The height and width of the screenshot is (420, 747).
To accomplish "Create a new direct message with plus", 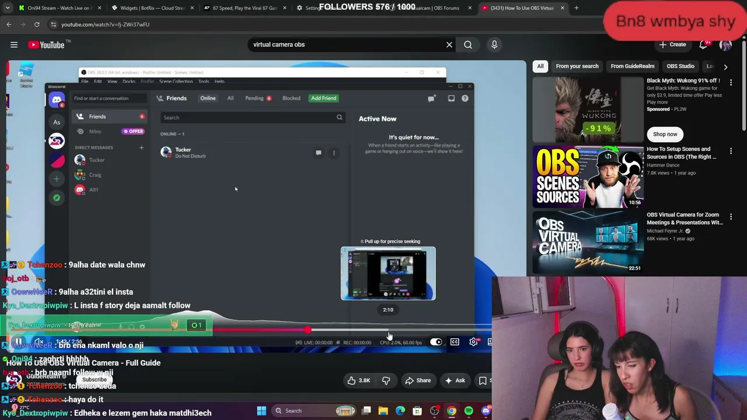I will [141, 148].
